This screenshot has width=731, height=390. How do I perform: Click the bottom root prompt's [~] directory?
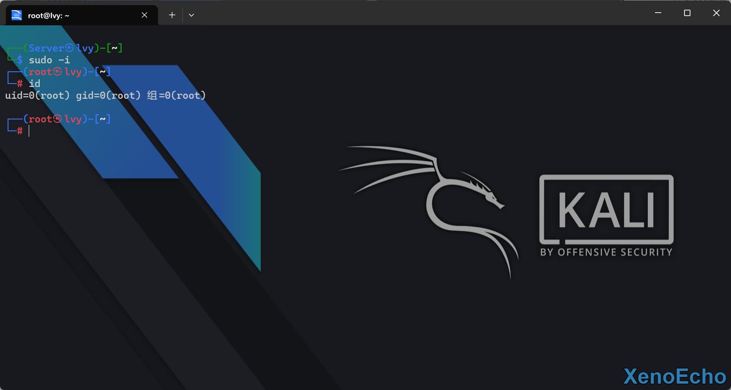(103, 119)
